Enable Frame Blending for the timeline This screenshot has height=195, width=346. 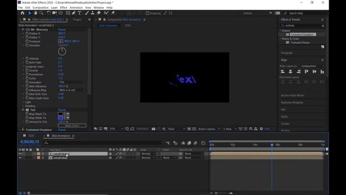coord(189,143)
